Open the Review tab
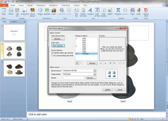 77,5
